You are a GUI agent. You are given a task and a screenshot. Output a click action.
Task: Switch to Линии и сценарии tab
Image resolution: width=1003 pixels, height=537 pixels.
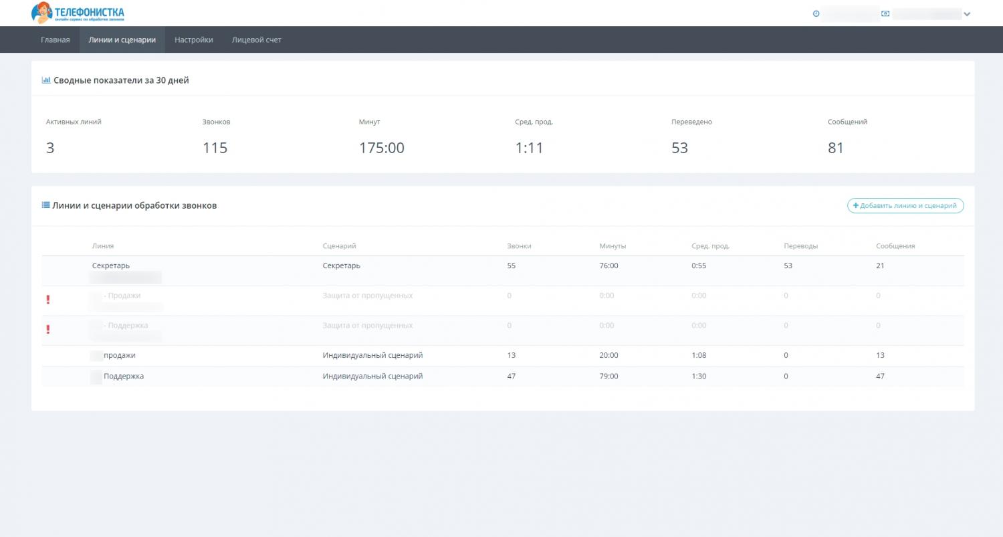122,40
